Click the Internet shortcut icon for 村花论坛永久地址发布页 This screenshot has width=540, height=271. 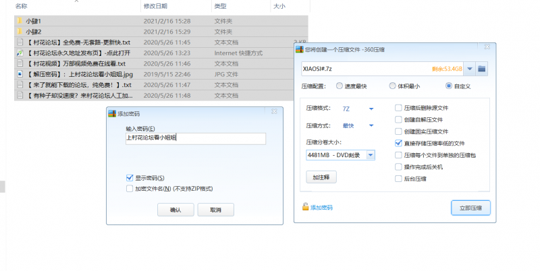[x=20, y=53]
